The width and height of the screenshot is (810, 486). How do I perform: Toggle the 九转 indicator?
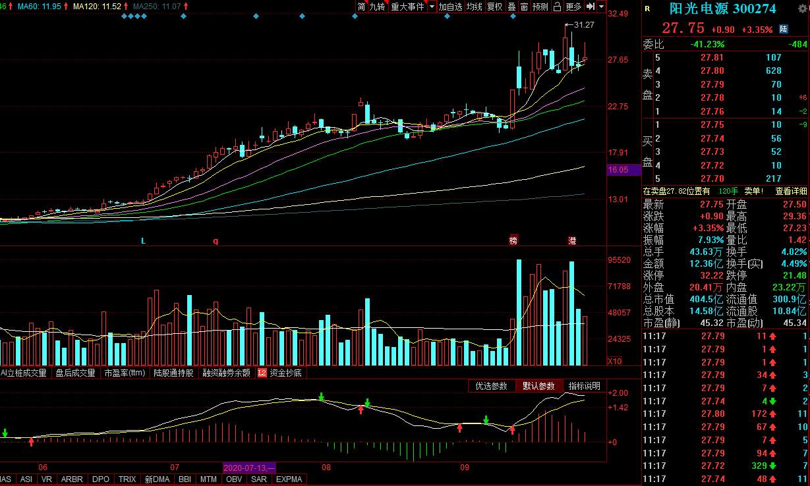coord(377,7)
